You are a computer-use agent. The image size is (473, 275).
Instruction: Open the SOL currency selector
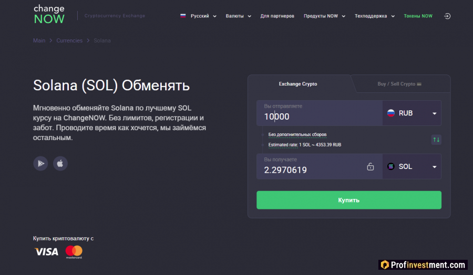(412, 166)
